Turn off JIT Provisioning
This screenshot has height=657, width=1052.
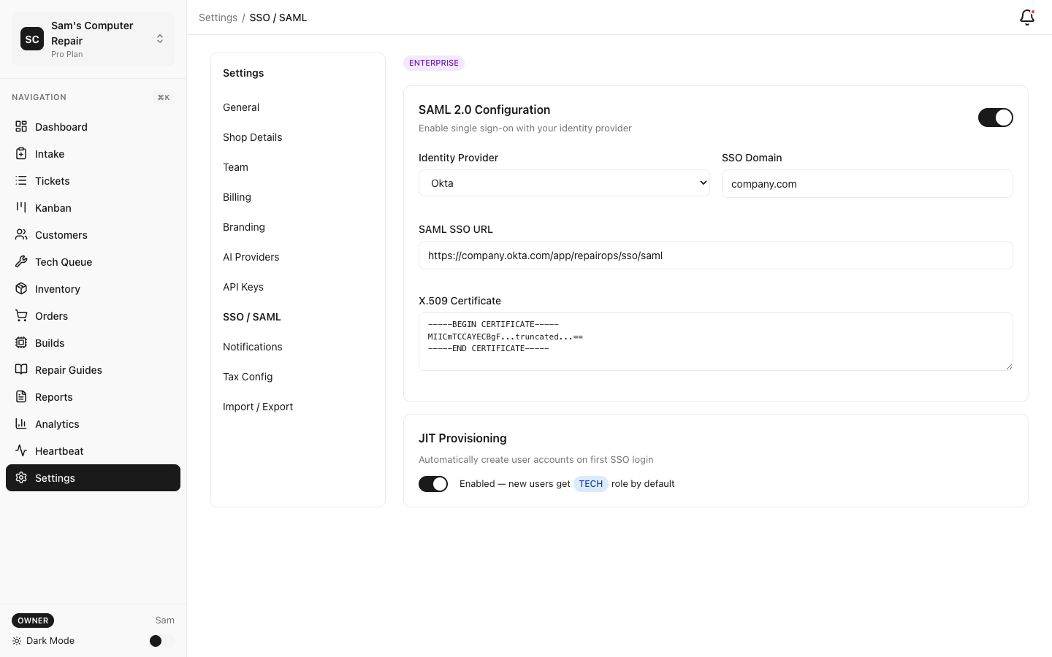(x=433, y=483)
